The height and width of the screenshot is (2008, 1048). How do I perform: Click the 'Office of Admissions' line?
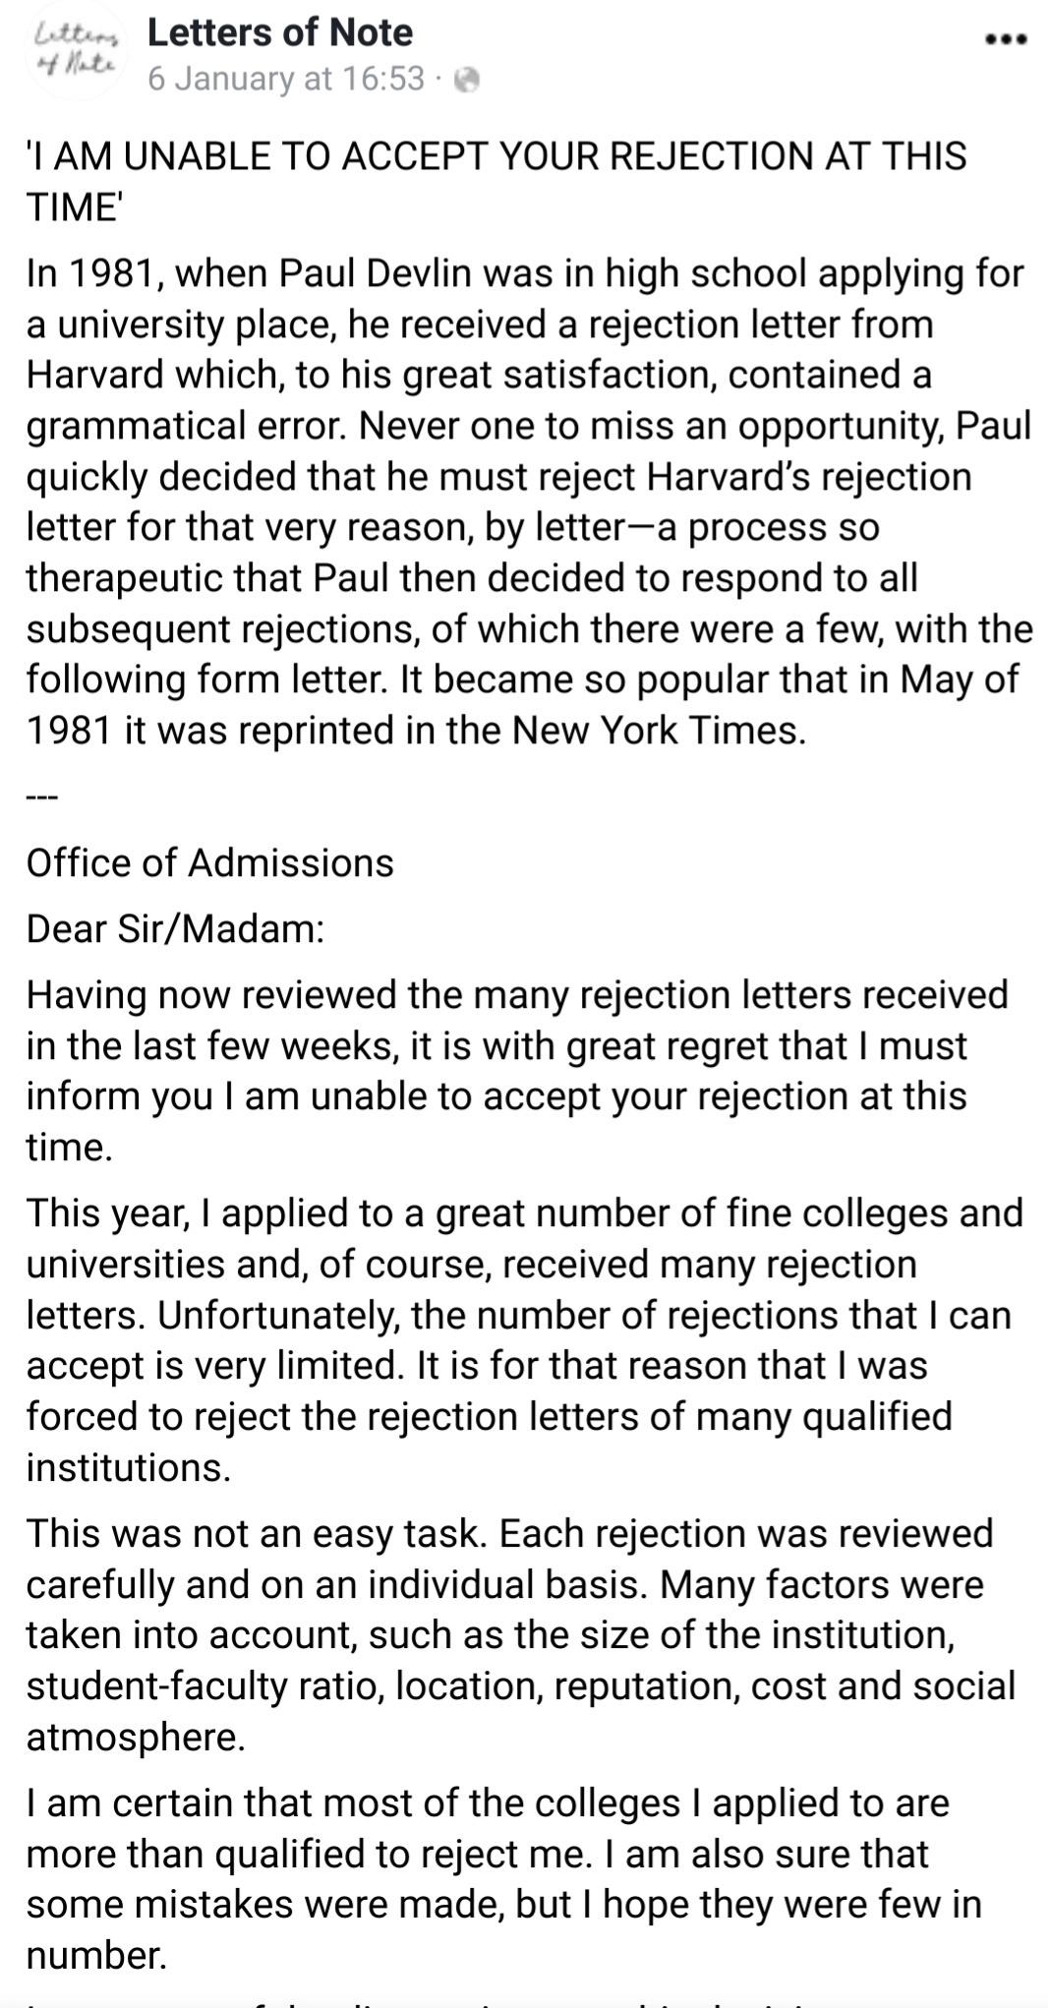pyautogui.click(x=209, y=862)
